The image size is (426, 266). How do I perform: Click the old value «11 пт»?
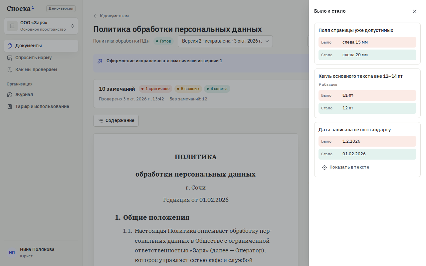pos(348,95)
